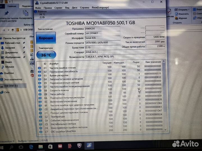Click the Атрибут column header
The image size is (202, 151).
coord(54,64)
